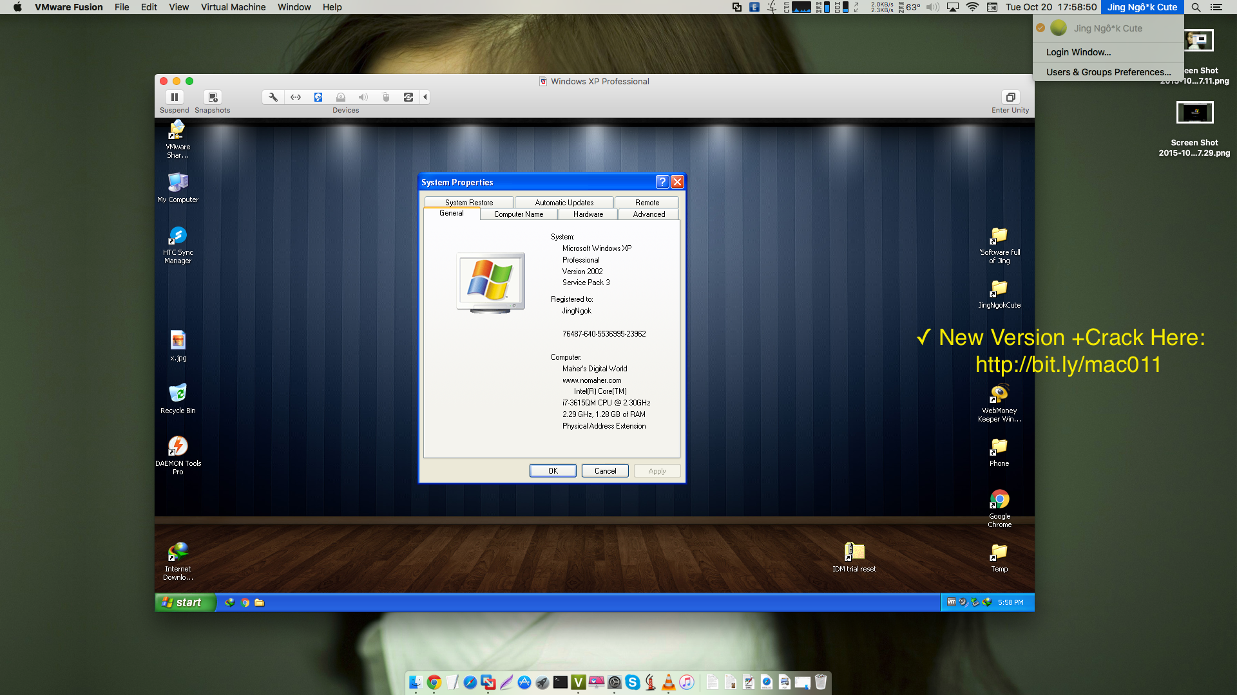1237x695 pixels.
Task: Open the Snapshots manager
Action: pyautogui.click(x=213, y=97)
